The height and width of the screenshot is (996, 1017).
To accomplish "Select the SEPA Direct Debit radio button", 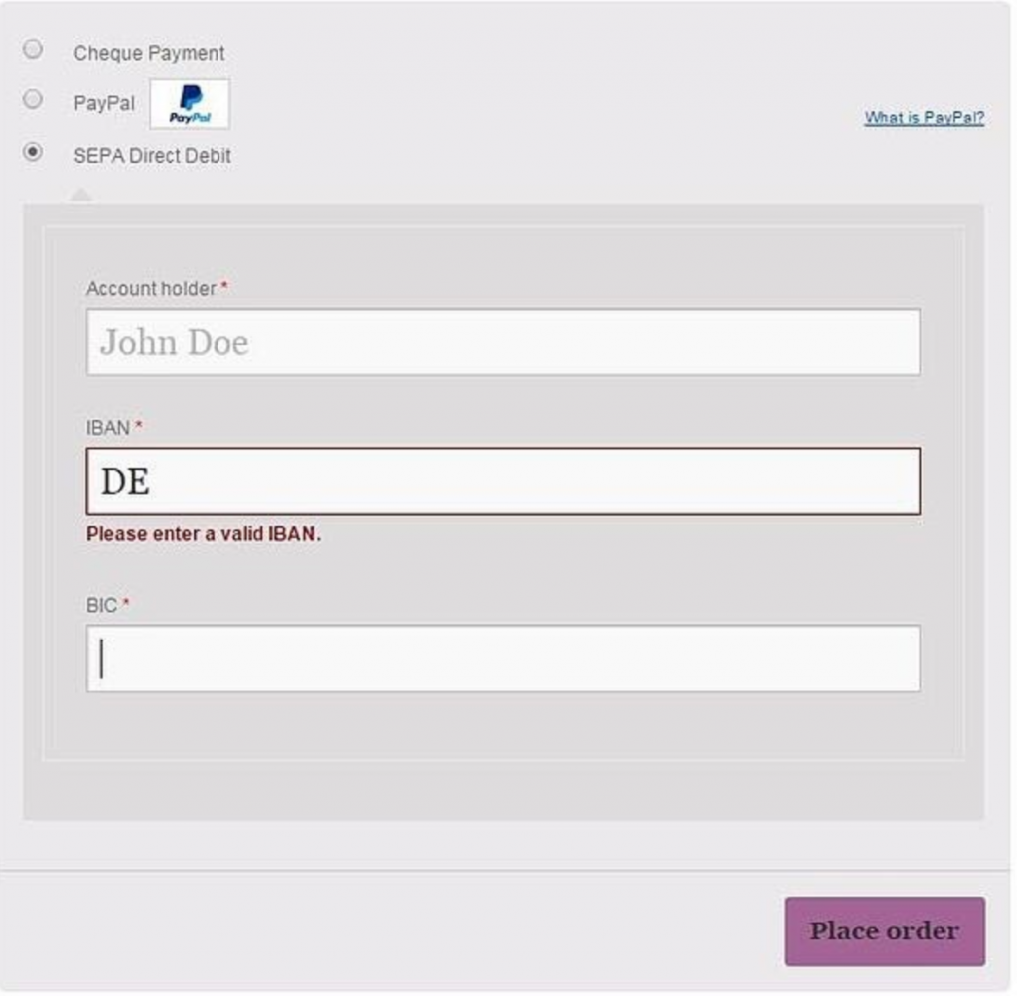I will point(33,152).
